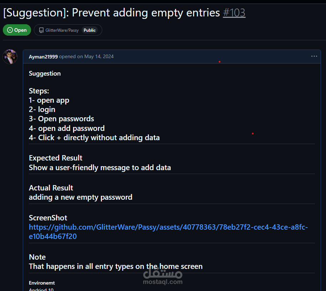Click the mostaql.com watermark text
This screenshot has height=291, width=326.
pos(162,282)
